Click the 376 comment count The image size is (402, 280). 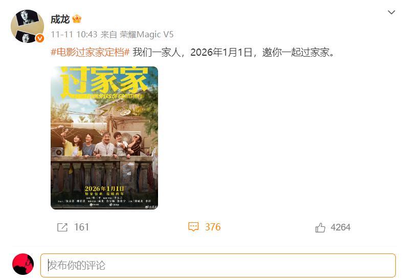(x=213, y=227)
